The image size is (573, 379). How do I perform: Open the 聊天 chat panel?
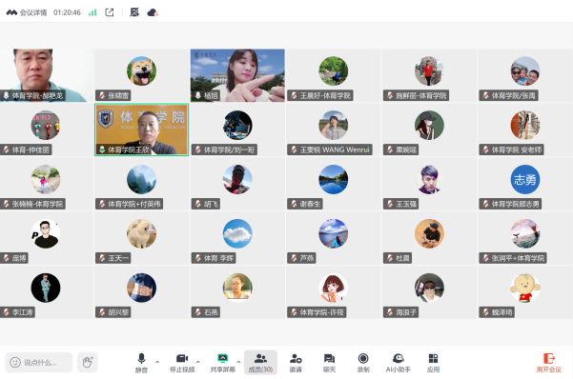click(329, 362)
